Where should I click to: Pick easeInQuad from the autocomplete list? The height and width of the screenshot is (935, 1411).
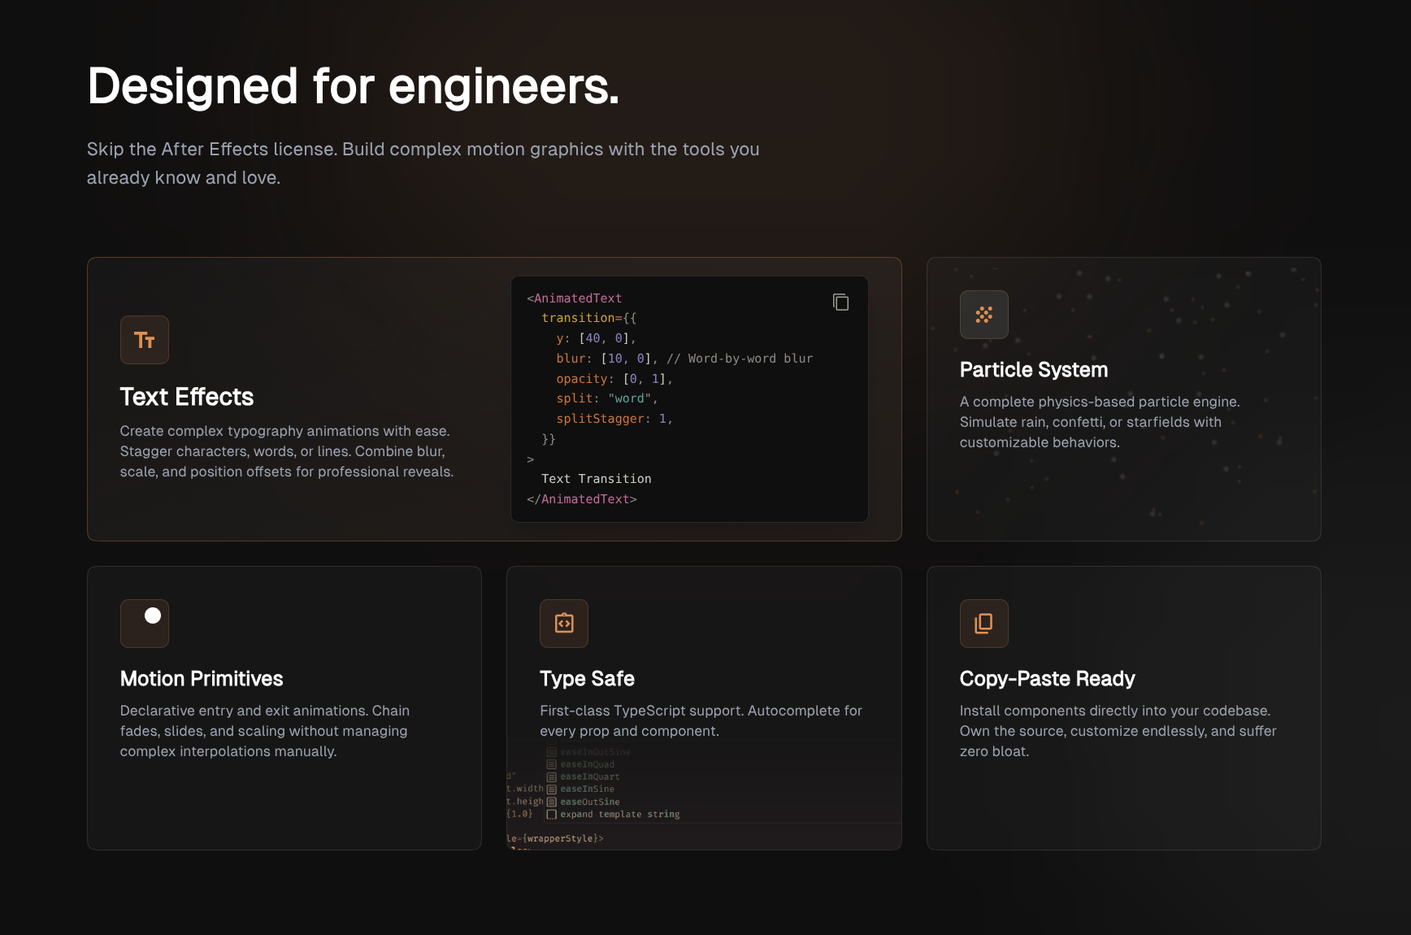(x=586, y=764)
